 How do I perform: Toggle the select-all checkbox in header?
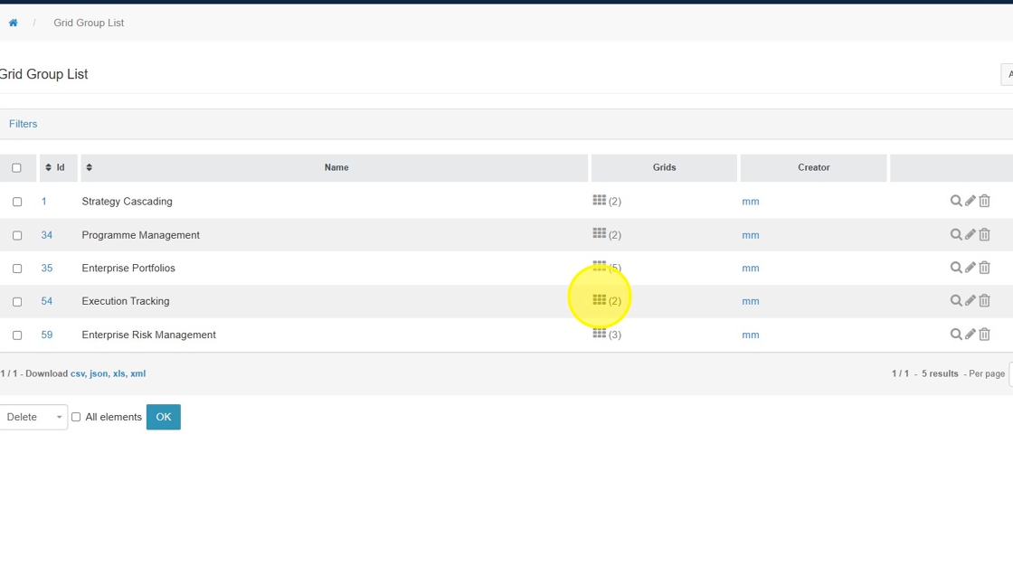16,168
